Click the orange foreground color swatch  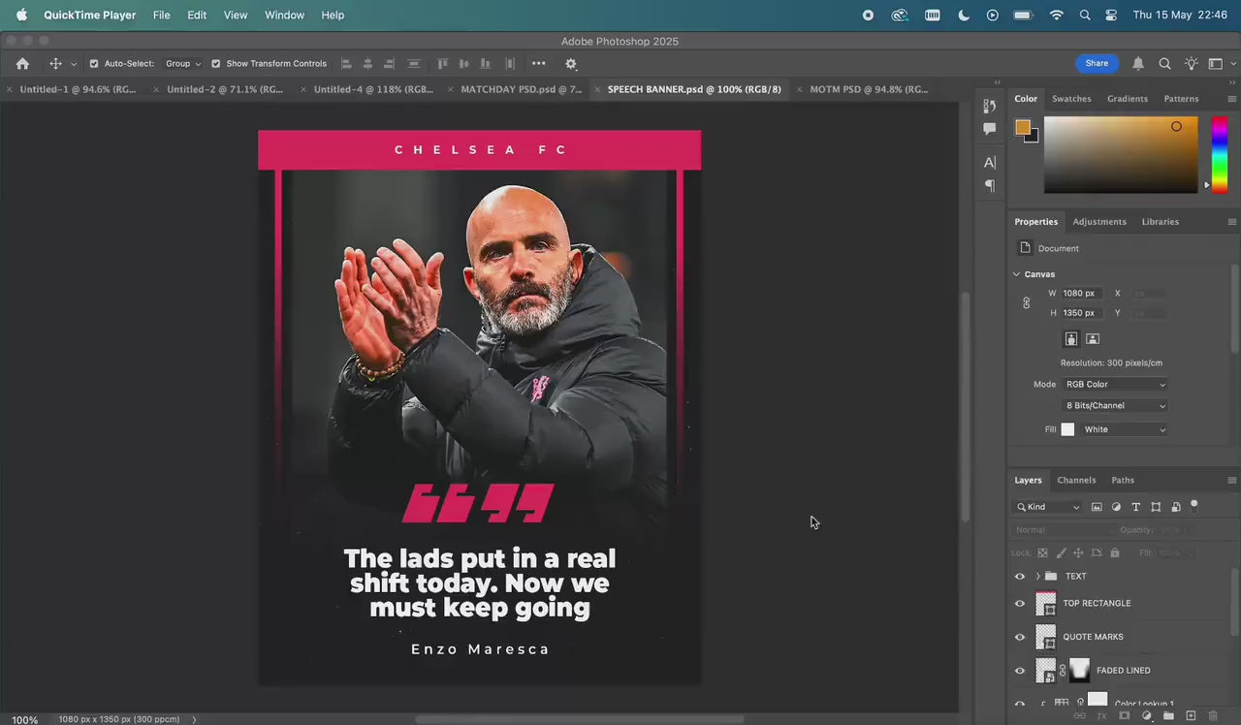point(1022,127)
